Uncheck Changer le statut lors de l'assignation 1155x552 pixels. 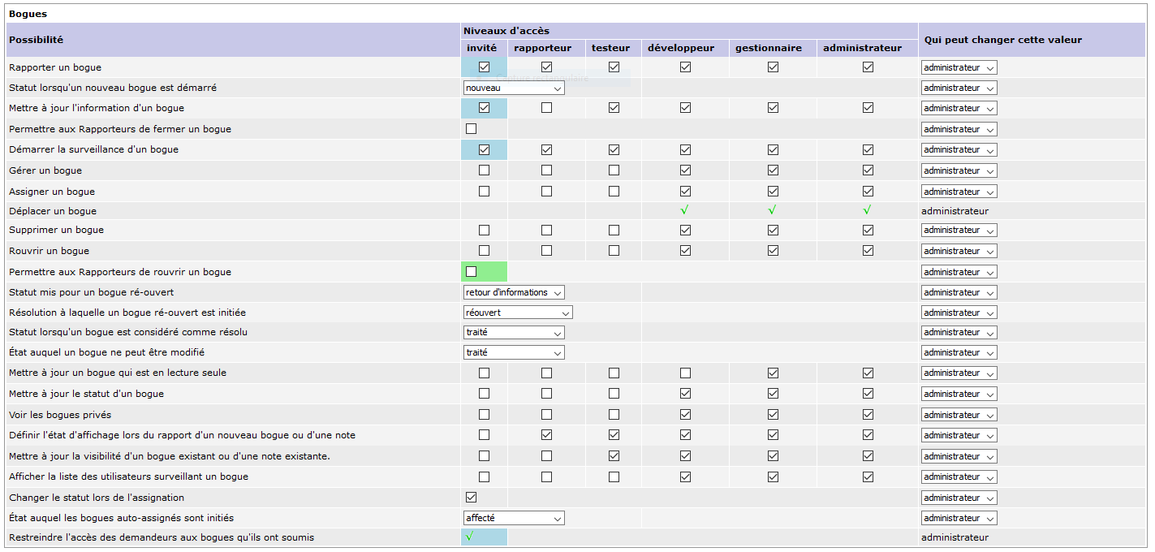point(471,497)
